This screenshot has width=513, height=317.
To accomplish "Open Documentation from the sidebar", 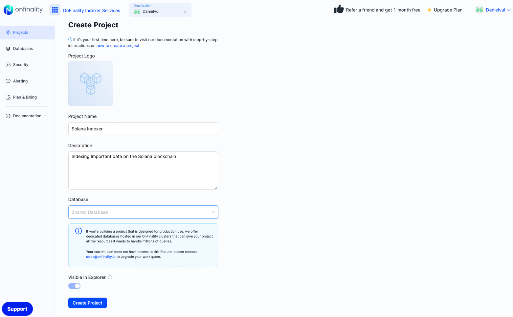I will pyautogui.click(x=27, y=116).
